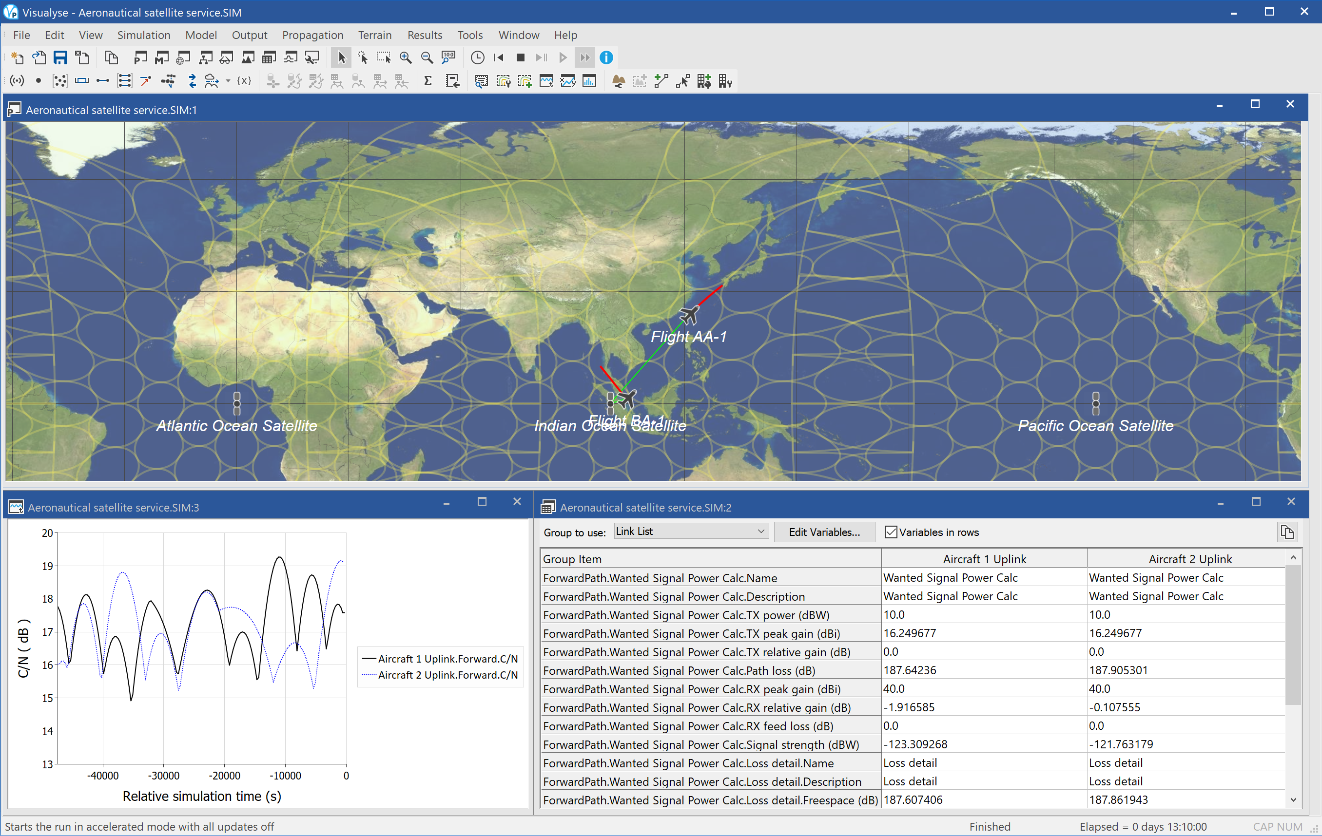Click the New simulation toolbar icon
1322x836 pixels.
[x=17, y=57]
